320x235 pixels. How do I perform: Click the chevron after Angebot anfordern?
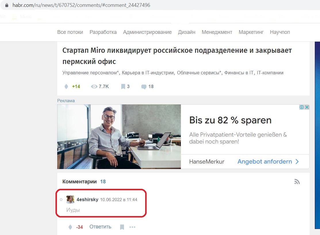[297, 162]
